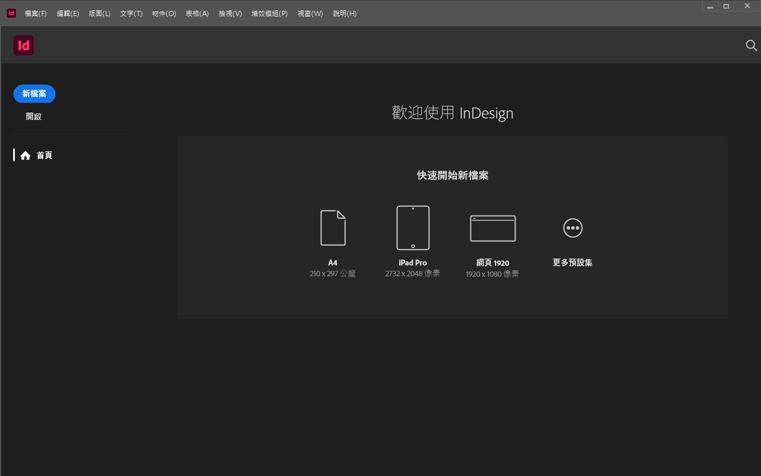The height and width of the screenshot is (476, 761).
Task: Choose the iPad Pro tablet preset icon
Action: tap(413, 227)
